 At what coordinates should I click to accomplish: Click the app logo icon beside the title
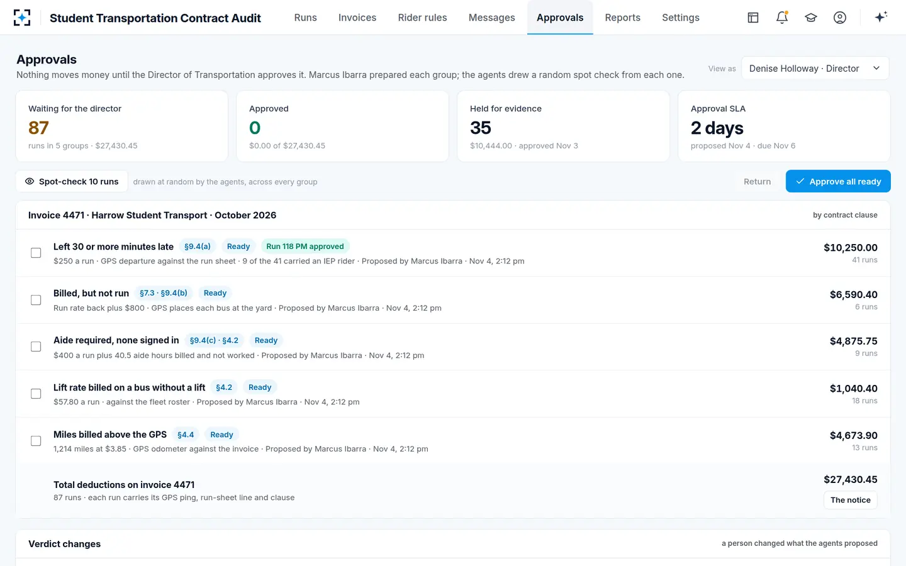(22, 18)
